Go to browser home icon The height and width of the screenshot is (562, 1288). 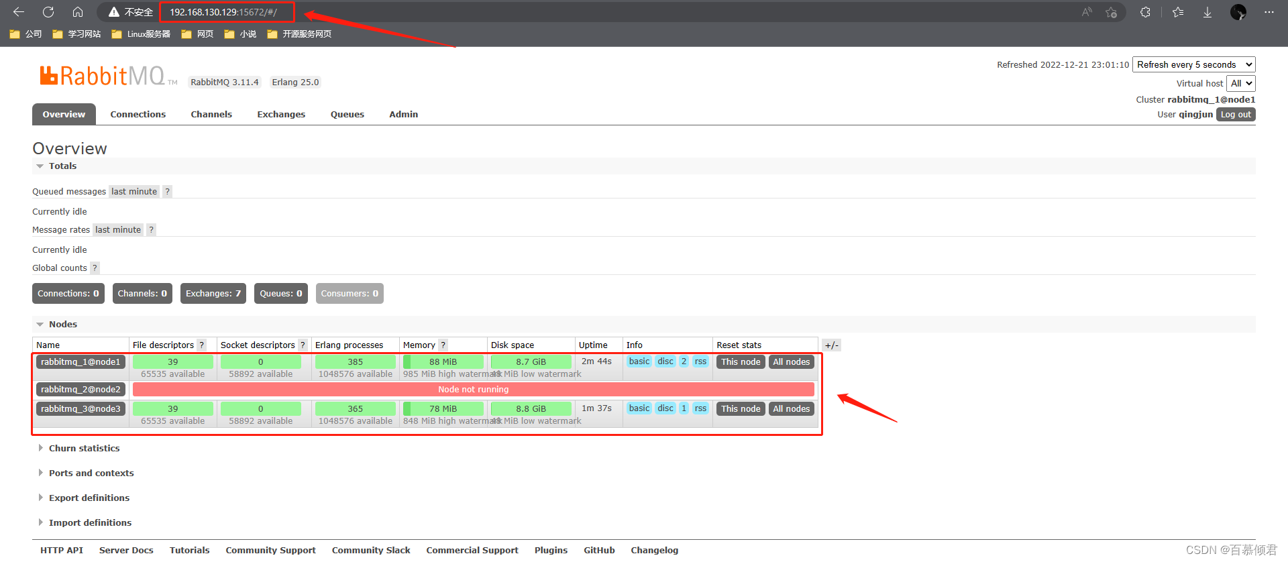(78, 12)
